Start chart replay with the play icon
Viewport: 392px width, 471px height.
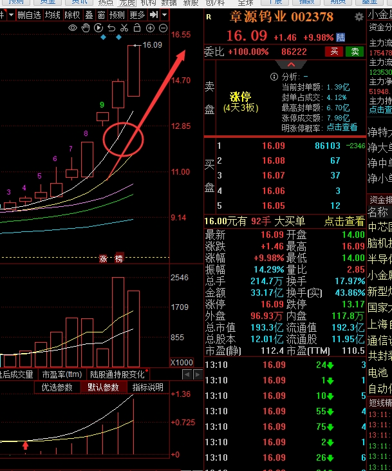tap(98, 28)
